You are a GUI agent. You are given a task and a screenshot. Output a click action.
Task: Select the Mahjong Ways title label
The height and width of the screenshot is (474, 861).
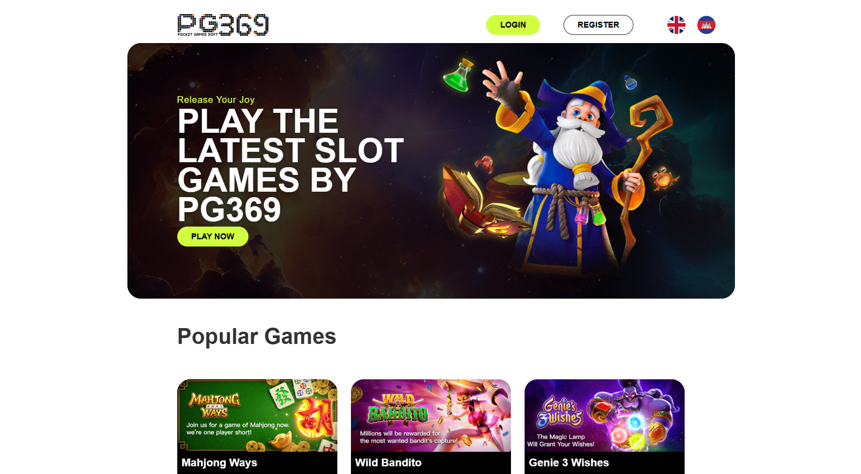[219, 463]
